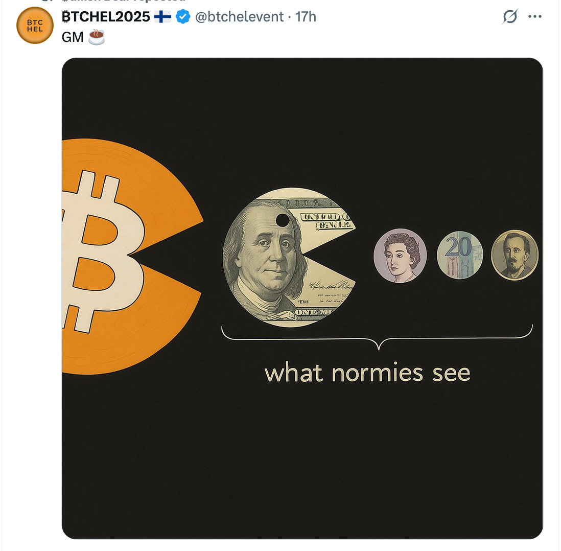
Task: Click the blue verified checkmark badge
Action: [x=183, y=16]
